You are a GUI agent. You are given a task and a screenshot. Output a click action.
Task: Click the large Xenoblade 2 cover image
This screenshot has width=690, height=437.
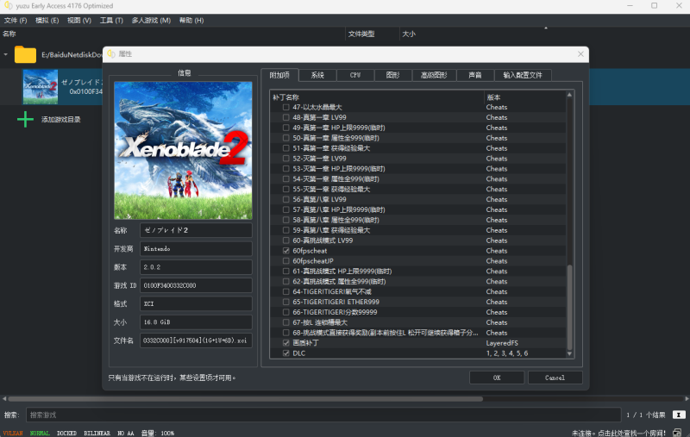pos(183,150)
